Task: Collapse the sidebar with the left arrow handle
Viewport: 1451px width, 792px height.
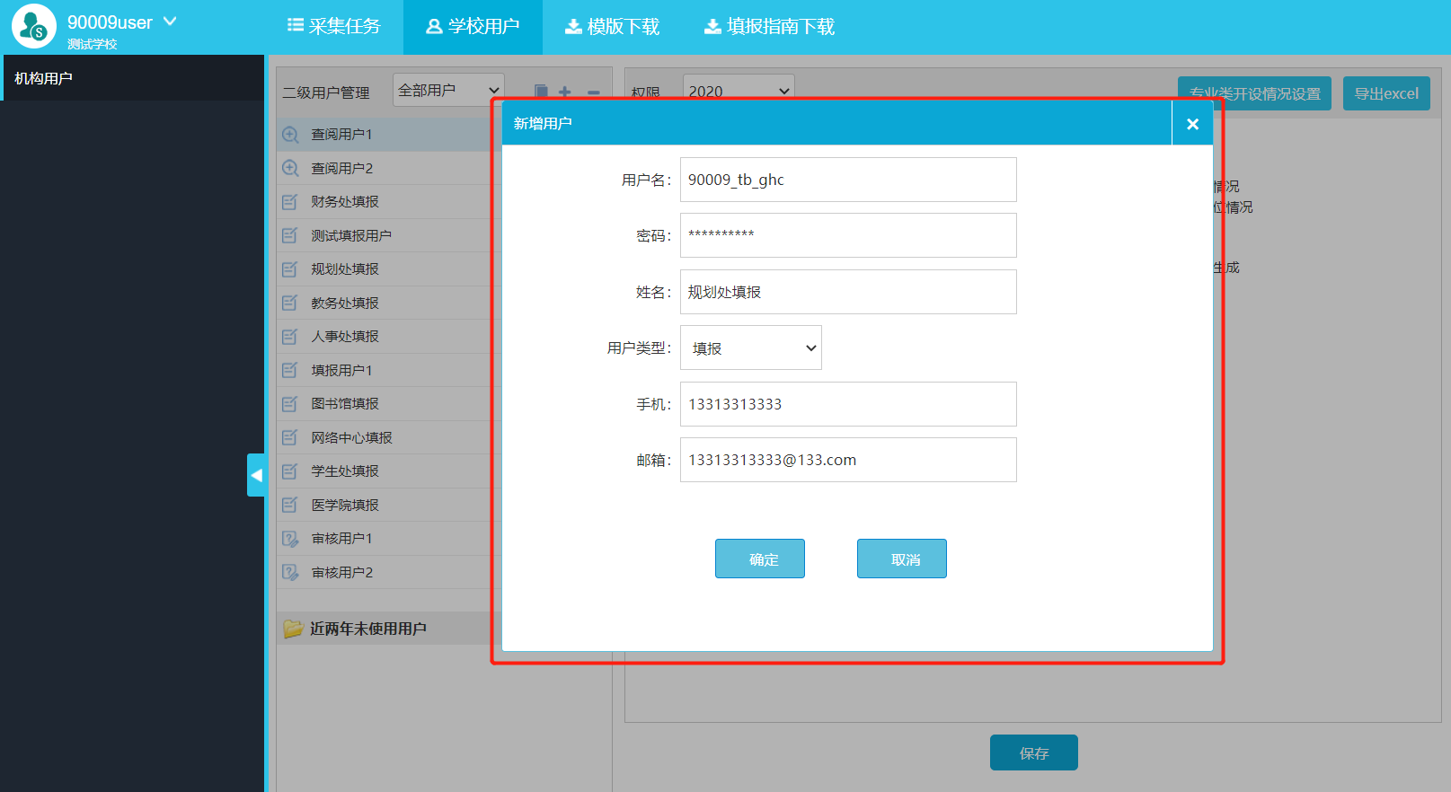Action: click(256, 475)
